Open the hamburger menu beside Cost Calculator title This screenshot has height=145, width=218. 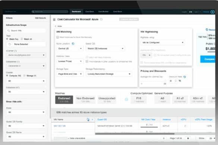tap(54, 20)
